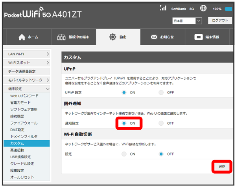Image resolution: width=236 pixels, height=187 pixels.
Task: Open the language dropdown showing 日本語
Action: (187, 20)
